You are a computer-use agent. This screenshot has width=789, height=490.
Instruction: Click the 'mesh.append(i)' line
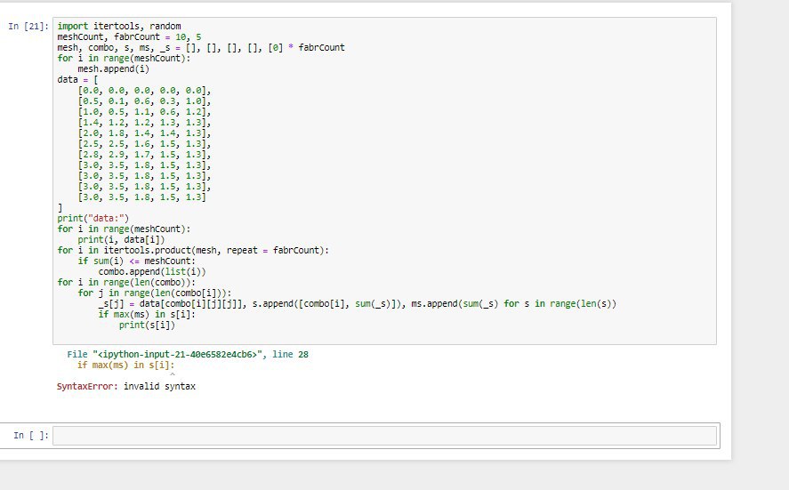click(x=114, y=69)
